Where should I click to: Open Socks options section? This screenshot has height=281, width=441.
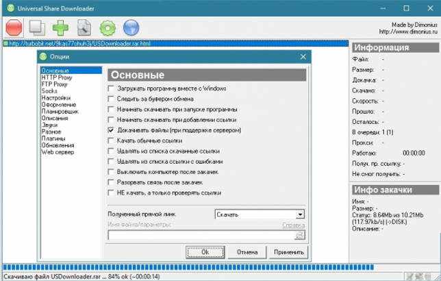pos(49,91)
